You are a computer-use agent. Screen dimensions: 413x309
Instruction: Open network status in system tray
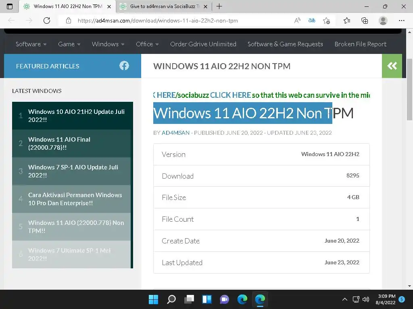pyautogui.click(x=356, y=299)
